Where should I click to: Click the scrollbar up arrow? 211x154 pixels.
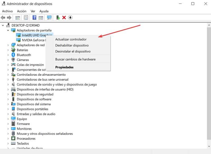click(209, 25)
